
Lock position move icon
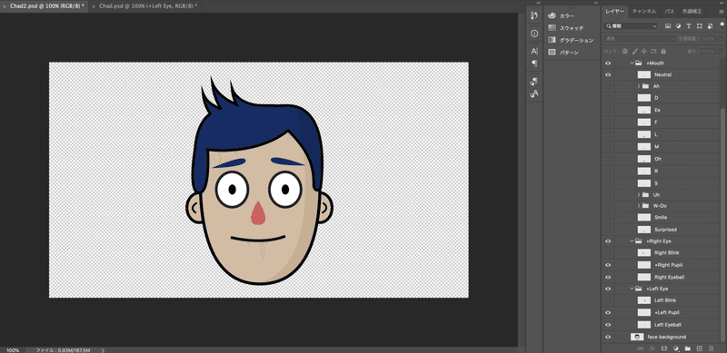pos(644,51)
